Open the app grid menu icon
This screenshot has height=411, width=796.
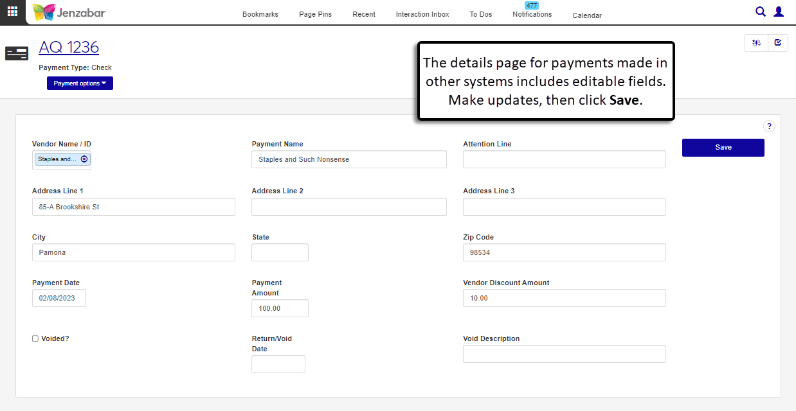tap(12, 12)
